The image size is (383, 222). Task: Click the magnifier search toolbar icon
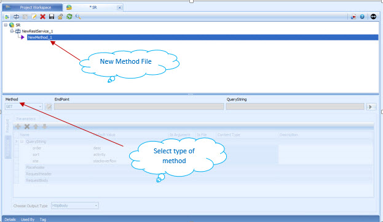point(78,17)
